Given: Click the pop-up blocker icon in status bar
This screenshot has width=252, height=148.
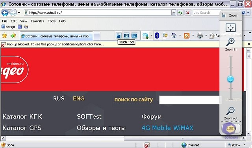Looking at the screenshot, I should click(147, 145).
